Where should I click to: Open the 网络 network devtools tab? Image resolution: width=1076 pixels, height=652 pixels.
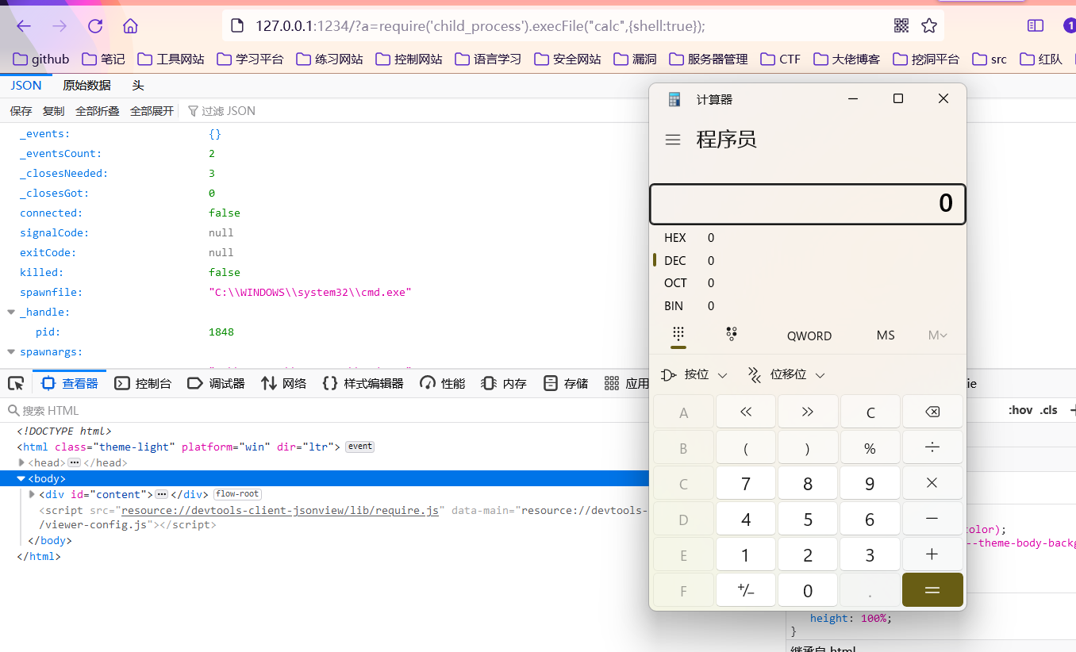[283, 384]
